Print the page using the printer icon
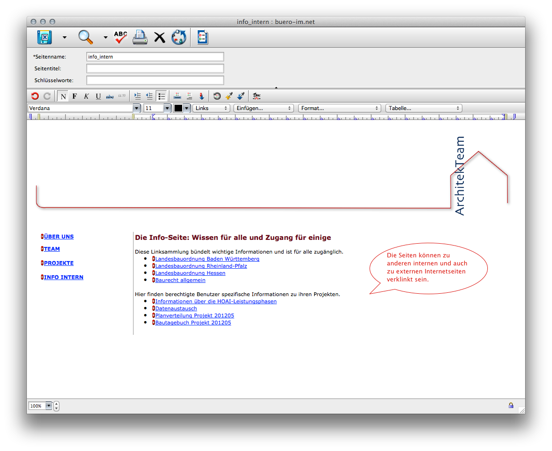Screen dimensions: 552x451 (140, 37)
